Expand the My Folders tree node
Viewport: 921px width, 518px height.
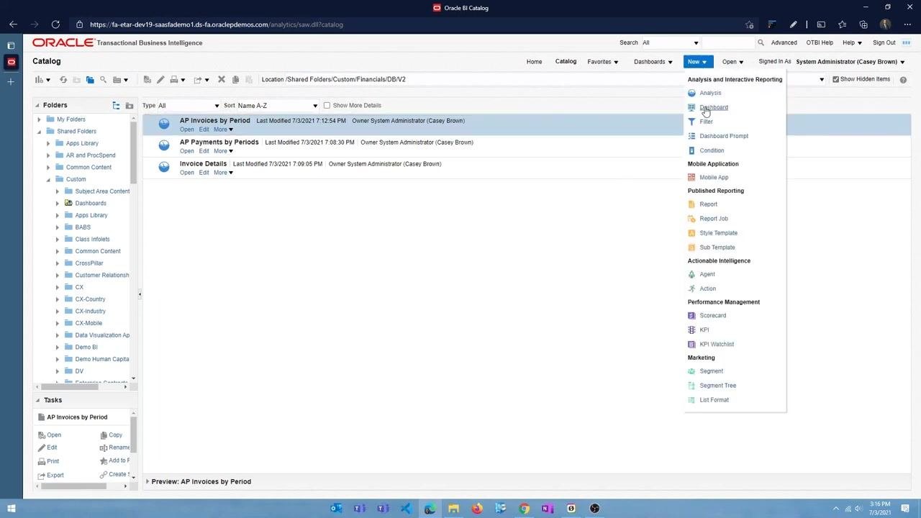[40, 119]
